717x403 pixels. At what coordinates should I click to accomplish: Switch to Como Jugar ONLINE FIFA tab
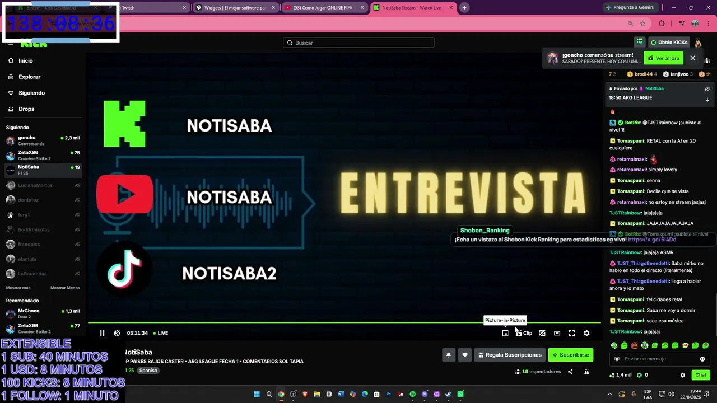[x=323, y=8]
